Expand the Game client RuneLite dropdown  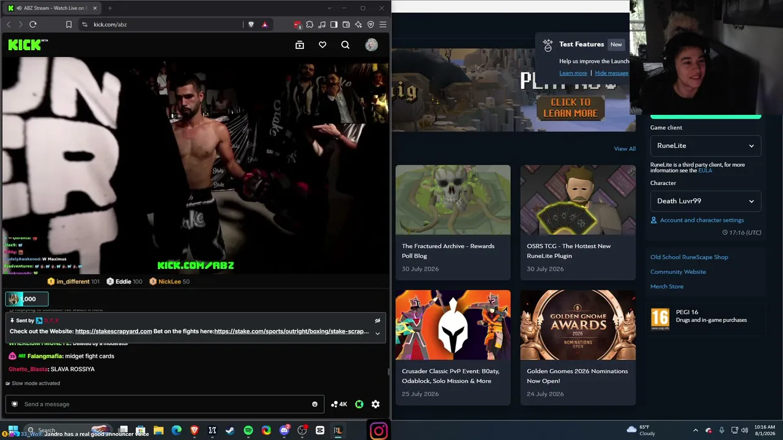pyautogui.click(x=705, y=145)
